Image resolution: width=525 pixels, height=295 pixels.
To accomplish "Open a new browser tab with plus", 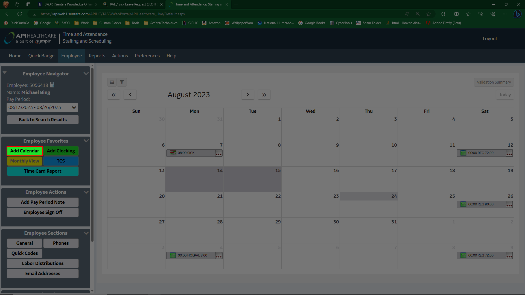I will [x=236, y=4].
